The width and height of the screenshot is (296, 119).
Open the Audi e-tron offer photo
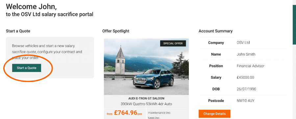click(x=146, y=67)
